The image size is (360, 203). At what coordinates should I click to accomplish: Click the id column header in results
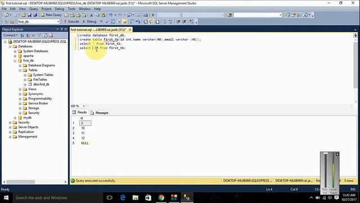point(85,118)
